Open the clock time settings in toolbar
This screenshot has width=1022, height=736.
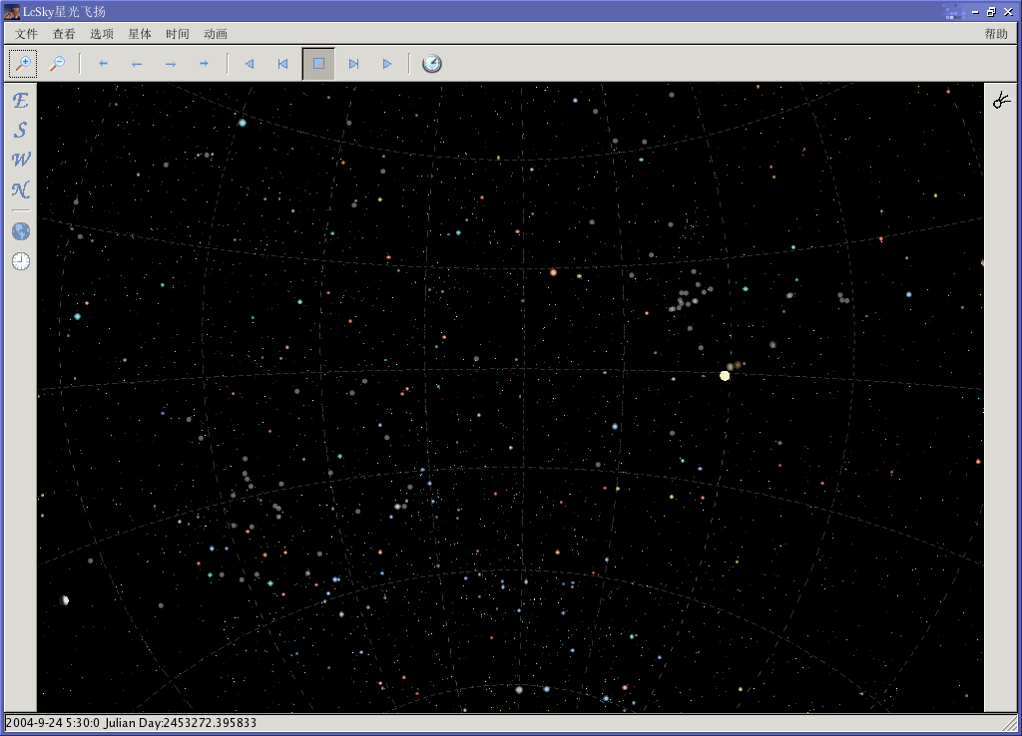tap(432, 64)
